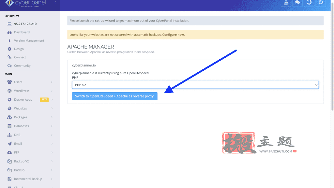Expand the Users submenu chevron
Viewport: 334px width, 188px height.
(x=52, y=82)
